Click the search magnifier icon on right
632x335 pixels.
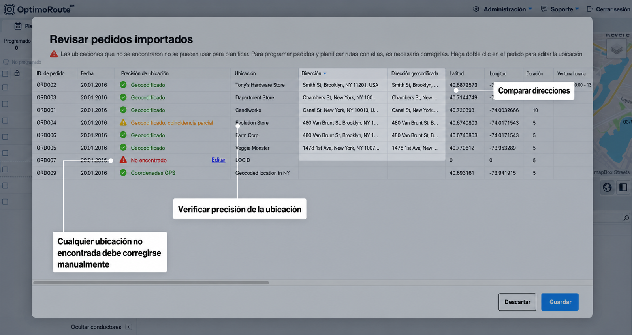pos(626,218)
